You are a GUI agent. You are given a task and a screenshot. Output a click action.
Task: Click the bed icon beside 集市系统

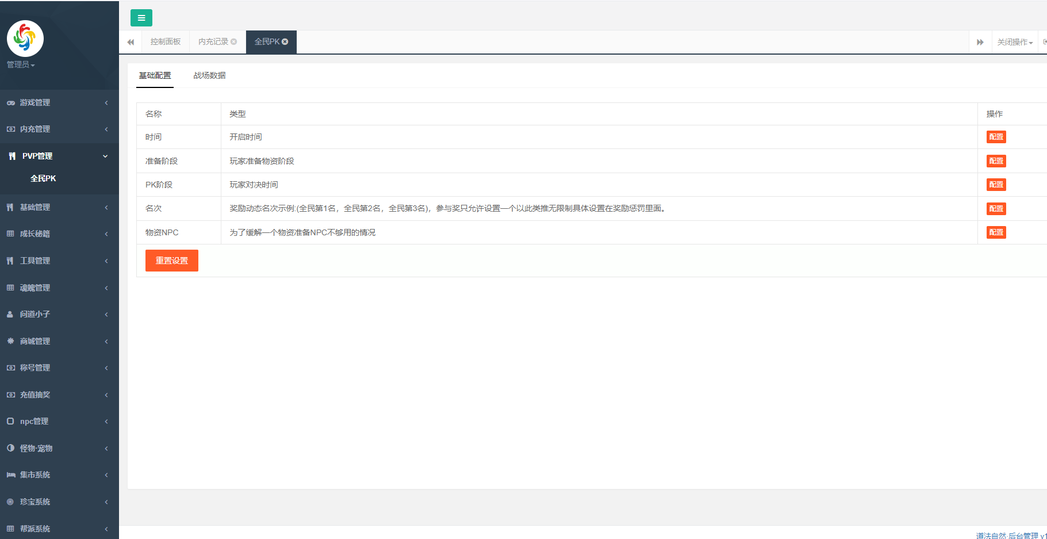pos(10,475)
